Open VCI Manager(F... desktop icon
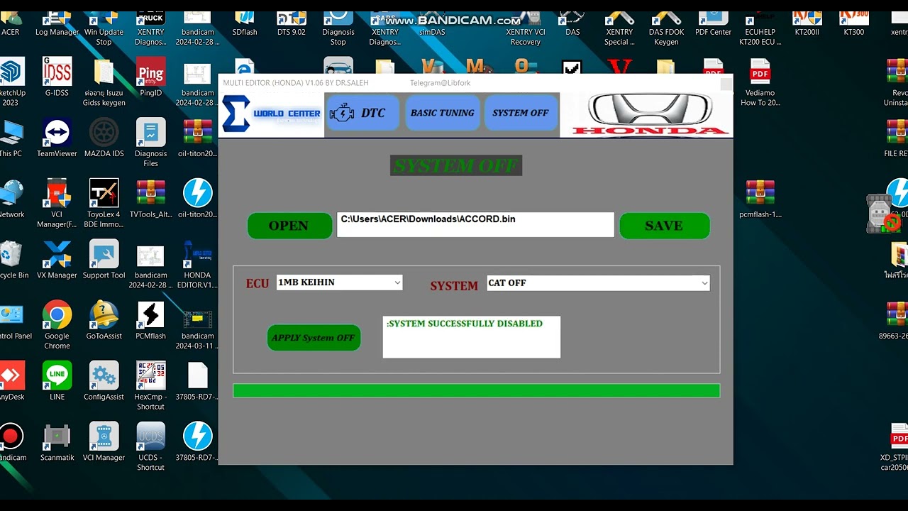 57,203
